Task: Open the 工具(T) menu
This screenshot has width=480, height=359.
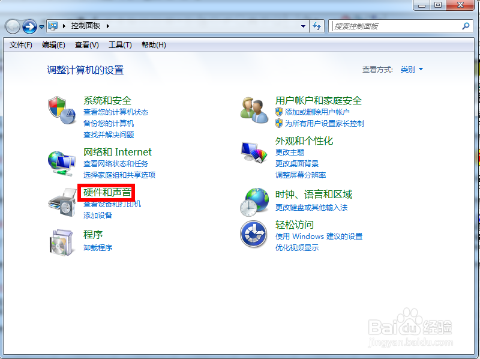Action: (120, 45)
